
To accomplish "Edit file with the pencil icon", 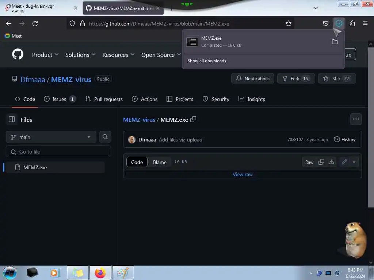I will coord(344,162).
